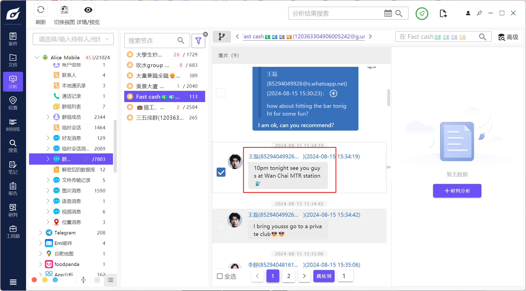Open the 详情/预览 eye icon
This screenshot has height=291, width=526.
88,10
